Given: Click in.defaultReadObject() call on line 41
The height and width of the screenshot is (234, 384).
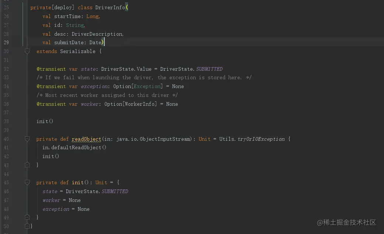Looking at the screenshot, I should [x=74, y=148].
